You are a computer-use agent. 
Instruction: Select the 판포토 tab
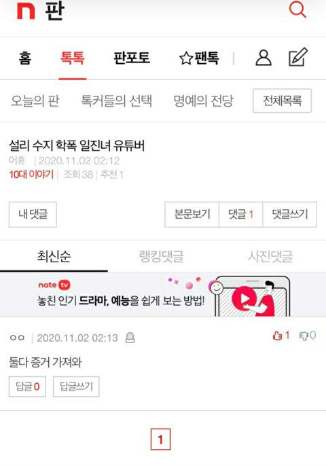pyautogui.click(x=132, y=58)
